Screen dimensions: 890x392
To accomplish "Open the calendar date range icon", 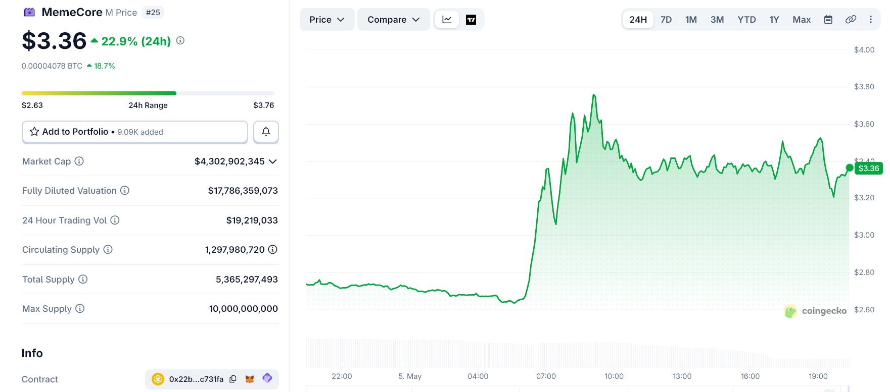I will coord(828,20).
